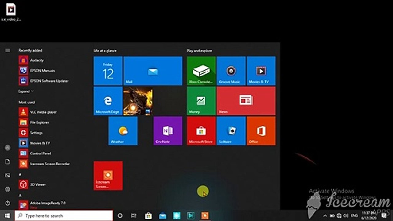Open the Photos live tile
The height and width of the screenshot is (221, 393).
pos(138,101)
